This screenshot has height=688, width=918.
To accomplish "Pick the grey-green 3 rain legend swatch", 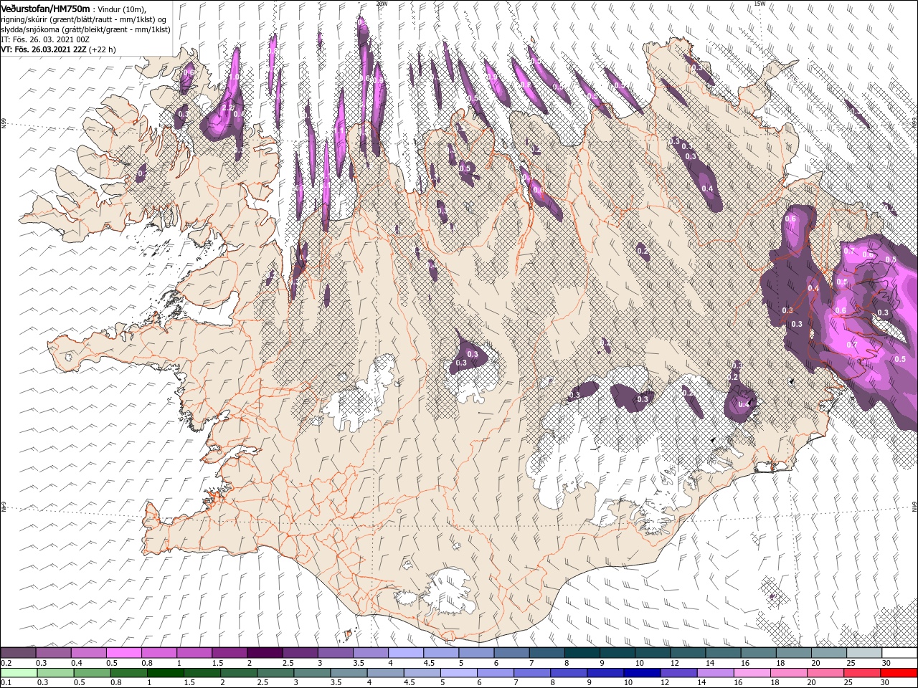I will 312,672.
